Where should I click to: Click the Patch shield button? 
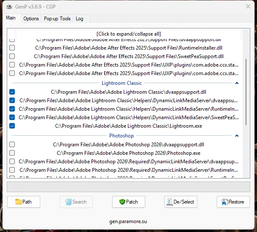click(129, 202)
